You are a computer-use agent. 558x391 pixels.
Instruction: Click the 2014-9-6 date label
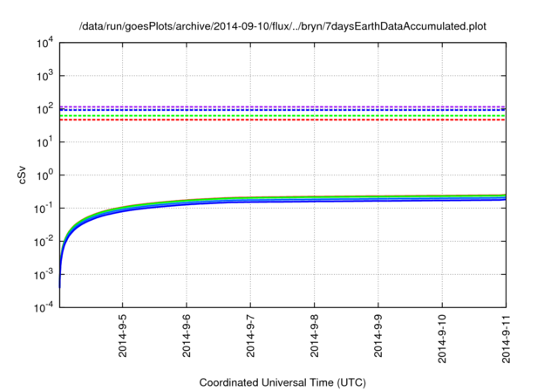tap(187, 336)
